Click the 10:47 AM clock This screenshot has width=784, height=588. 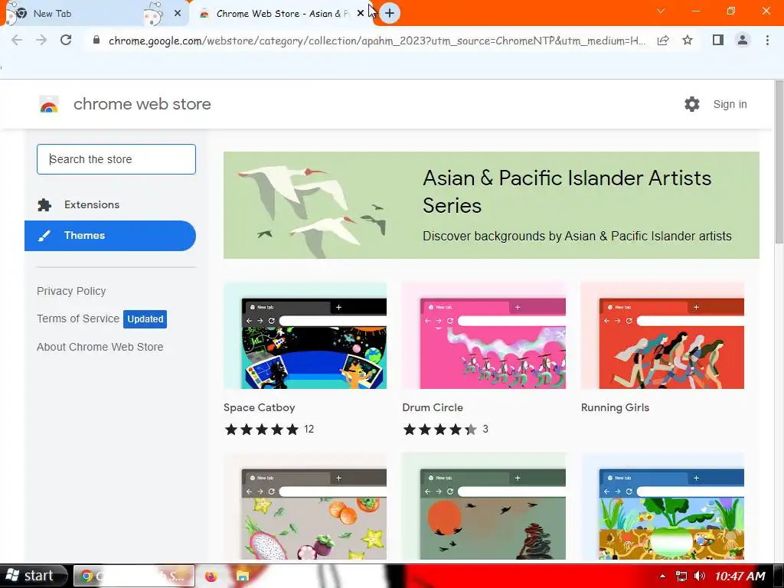(740, 577)
